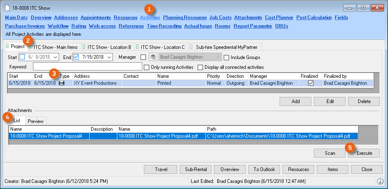Screen dimensions: 388x189
Task: Enable the Start date checkbox
Action: (x=22, y=57)
